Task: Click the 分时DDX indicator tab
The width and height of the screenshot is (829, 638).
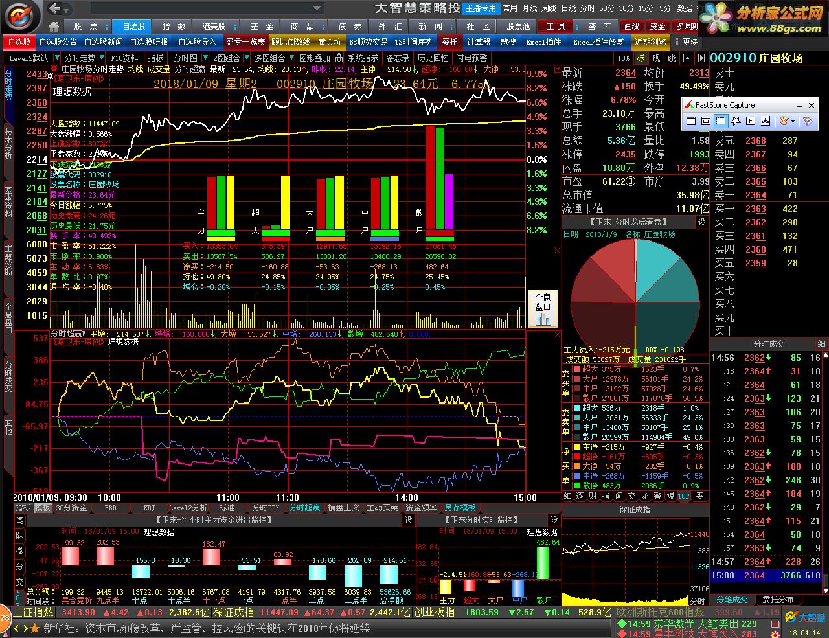Action: (x=266, y=508)
